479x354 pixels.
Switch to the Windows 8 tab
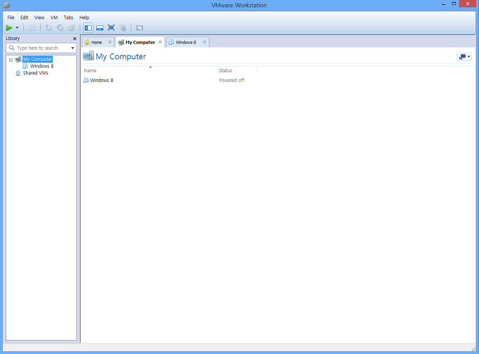(186, 42)
